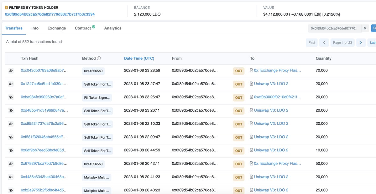Go to next page with right chevron
The image size is (376, 194).
tap(361, 43)
